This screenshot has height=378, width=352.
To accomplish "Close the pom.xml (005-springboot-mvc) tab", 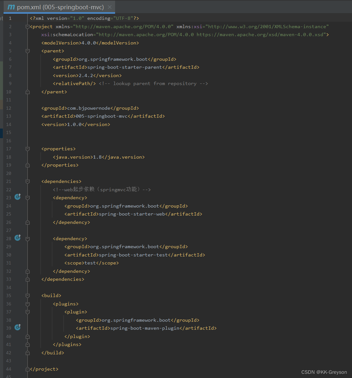I will click(x=110, y=7).
